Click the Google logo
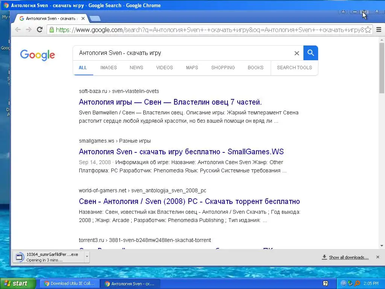This screenshot has height=289, width=385. (x=38, y=55)
